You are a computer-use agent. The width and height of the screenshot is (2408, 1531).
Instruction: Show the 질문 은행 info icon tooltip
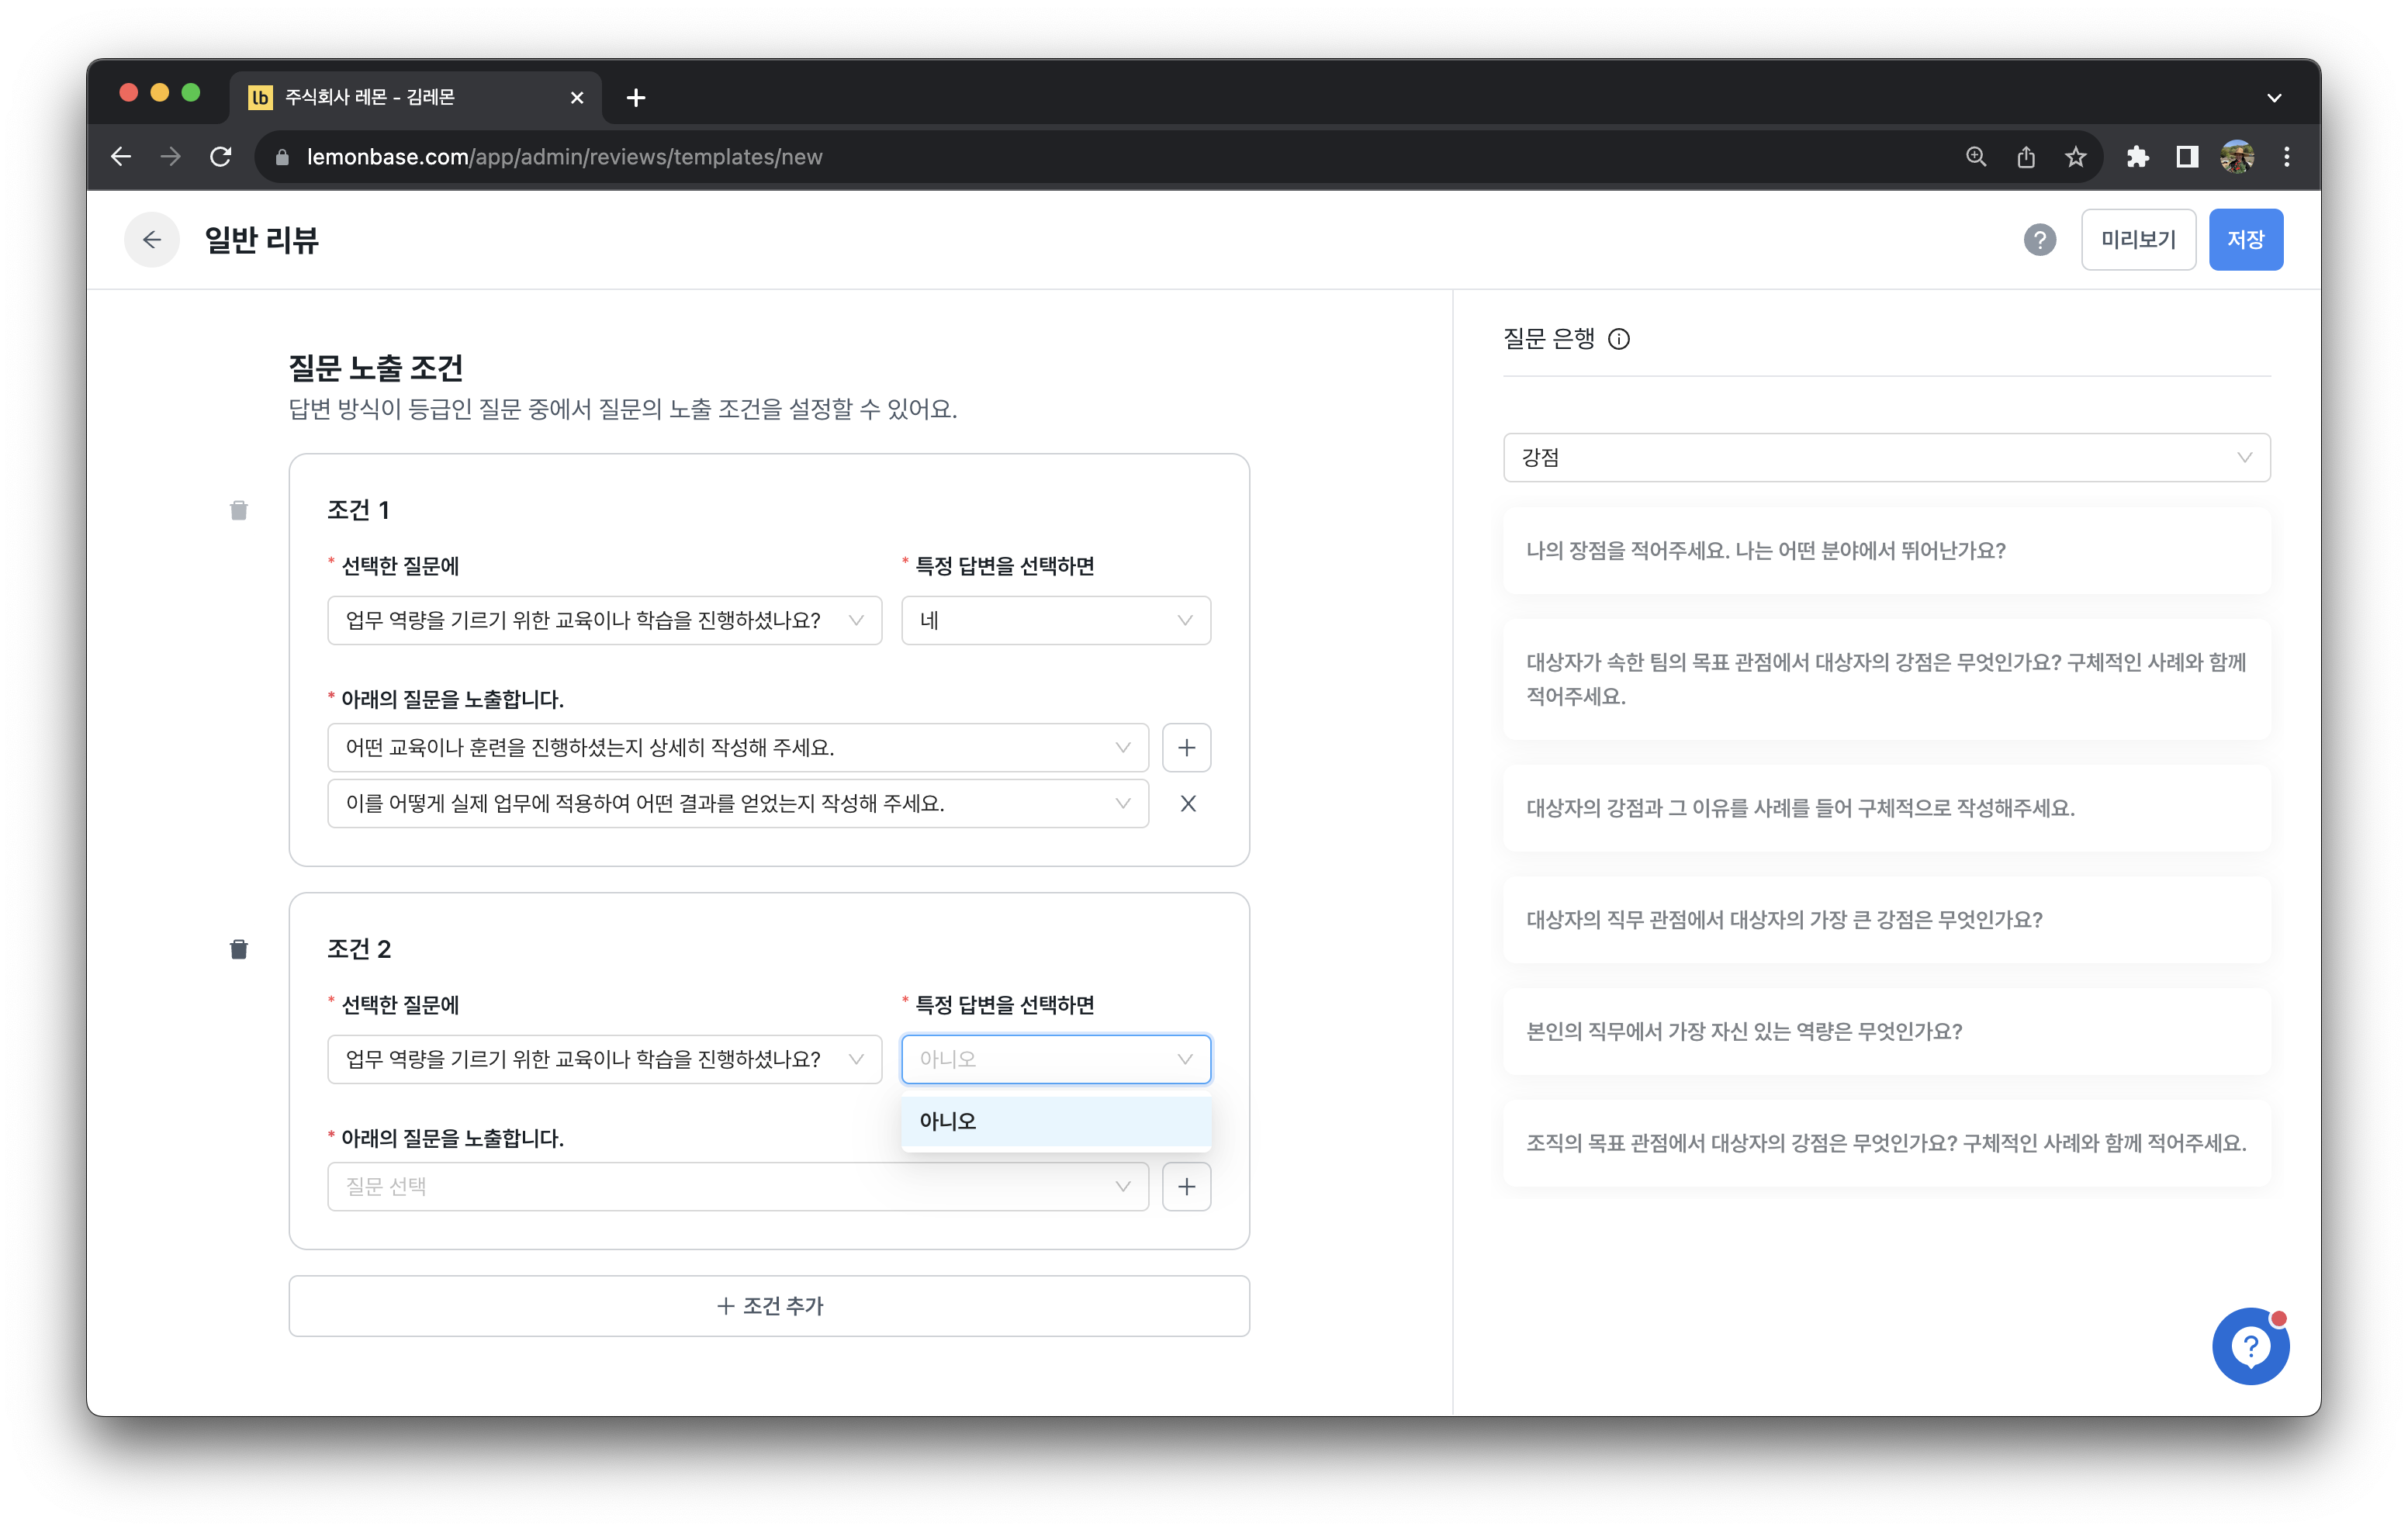(x=1619, y=339)
